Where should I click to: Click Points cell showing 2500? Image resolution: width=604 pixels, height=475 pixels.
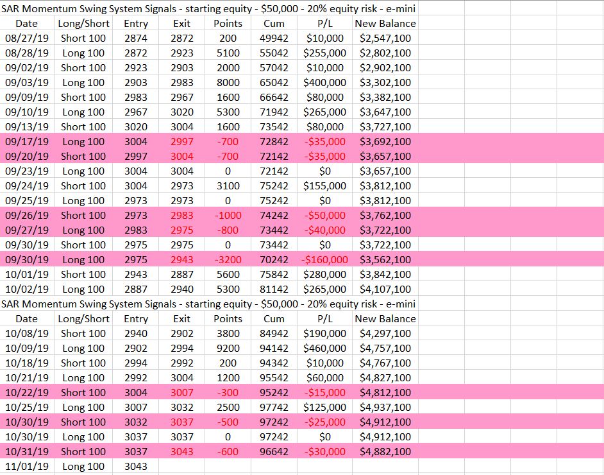228,408
